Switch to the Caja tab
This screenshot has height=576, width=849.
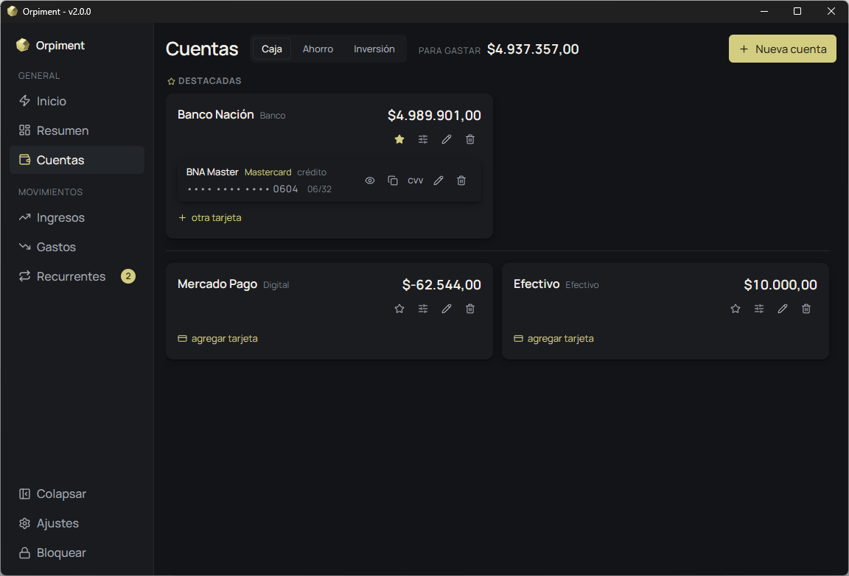point(272,49)
